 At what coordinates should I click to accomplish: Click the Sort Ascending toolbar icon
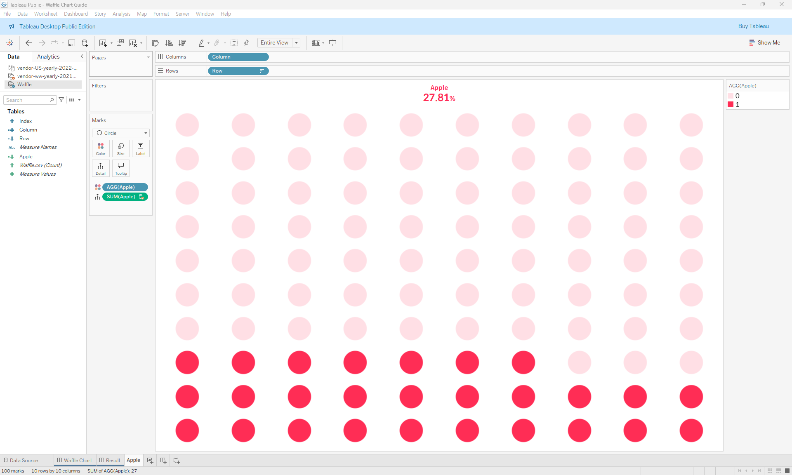(x=169, y=43)
